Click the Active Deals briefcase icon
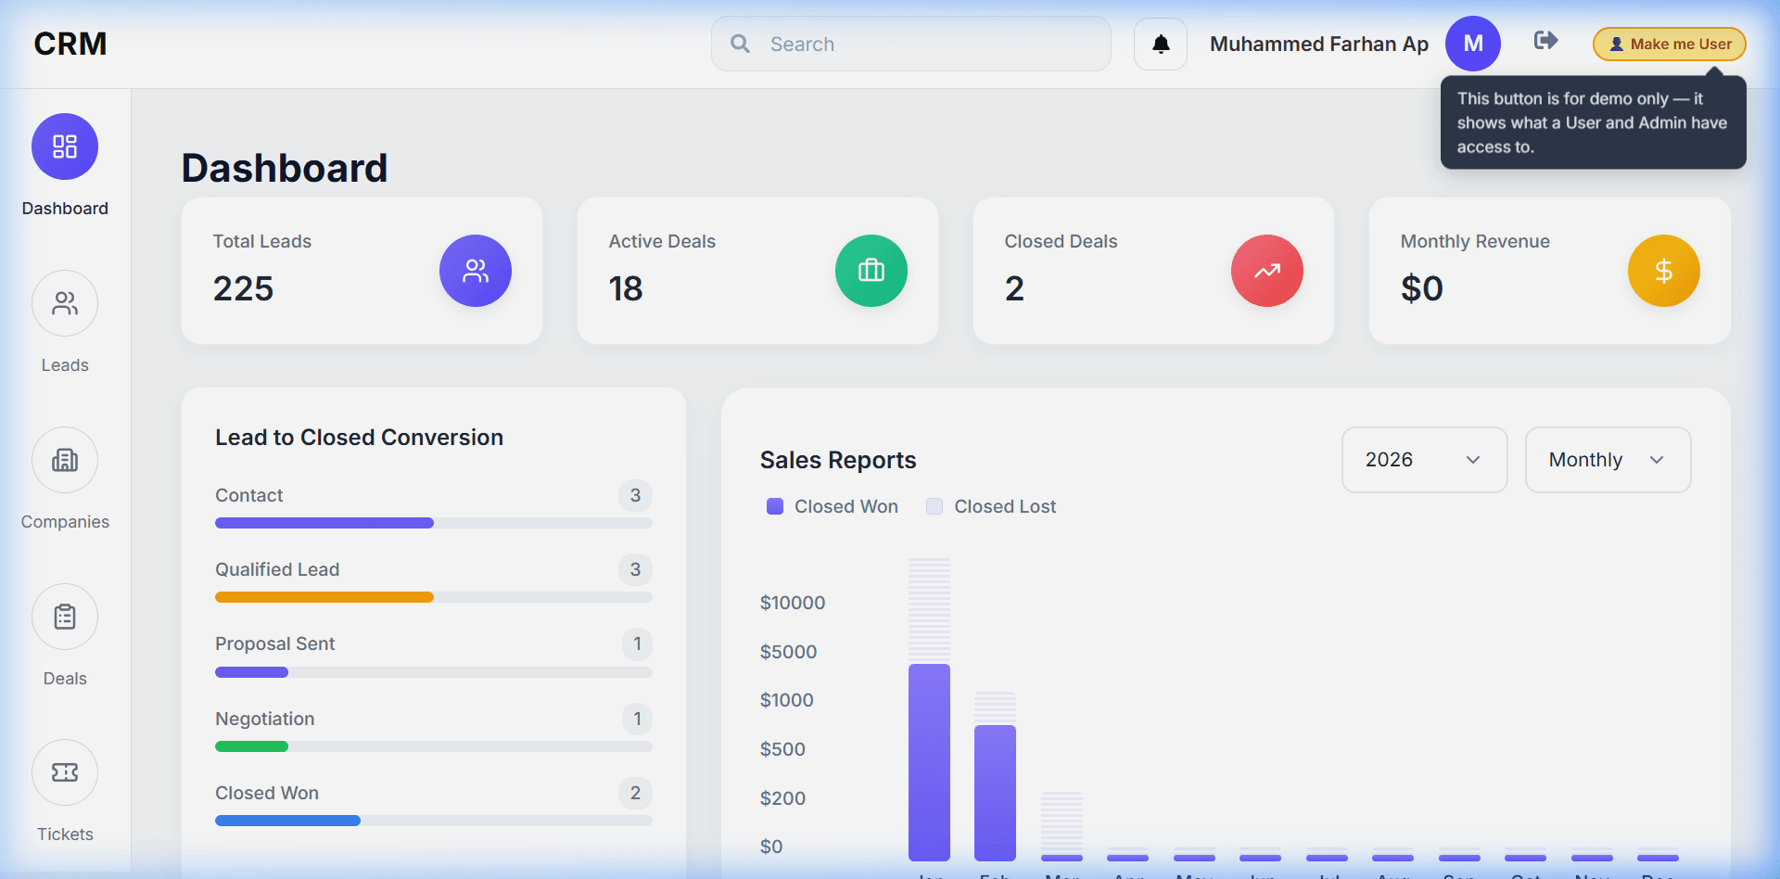The width and height of the screenshot is (1780, 879). point(871,271)
